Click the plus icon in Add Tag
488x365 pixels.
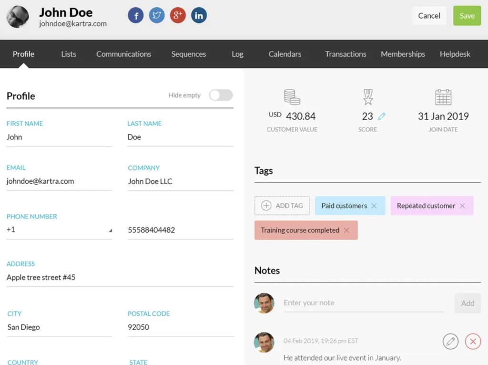click(266, 206)
